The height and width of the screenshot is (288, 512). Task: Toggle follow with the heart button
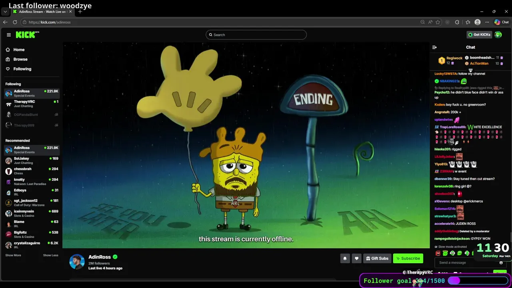[356, 258]
